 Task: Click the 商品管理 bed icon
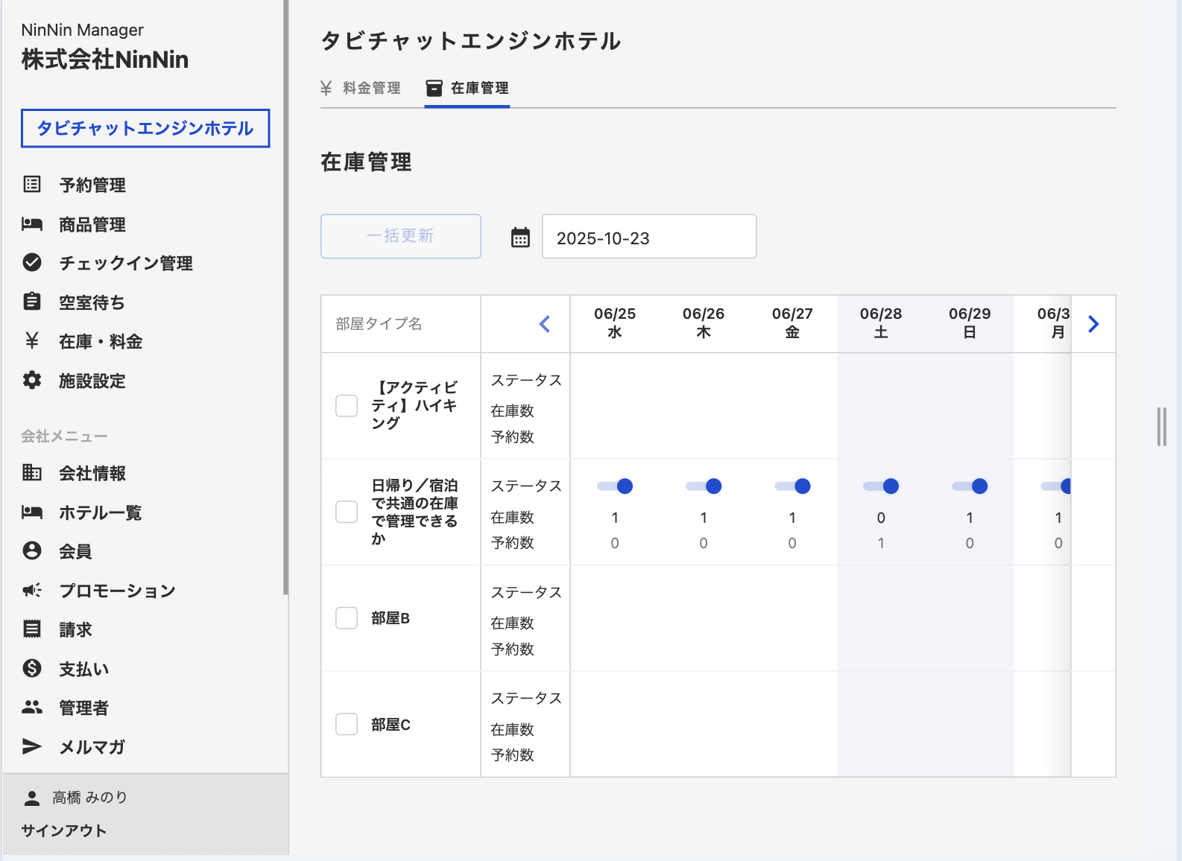tap(32, 223)
